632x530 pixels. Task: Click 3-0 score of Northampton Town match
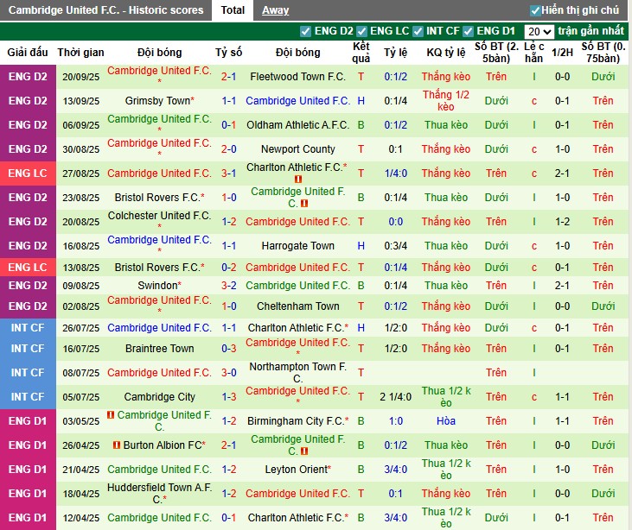[x=228, y=373]
